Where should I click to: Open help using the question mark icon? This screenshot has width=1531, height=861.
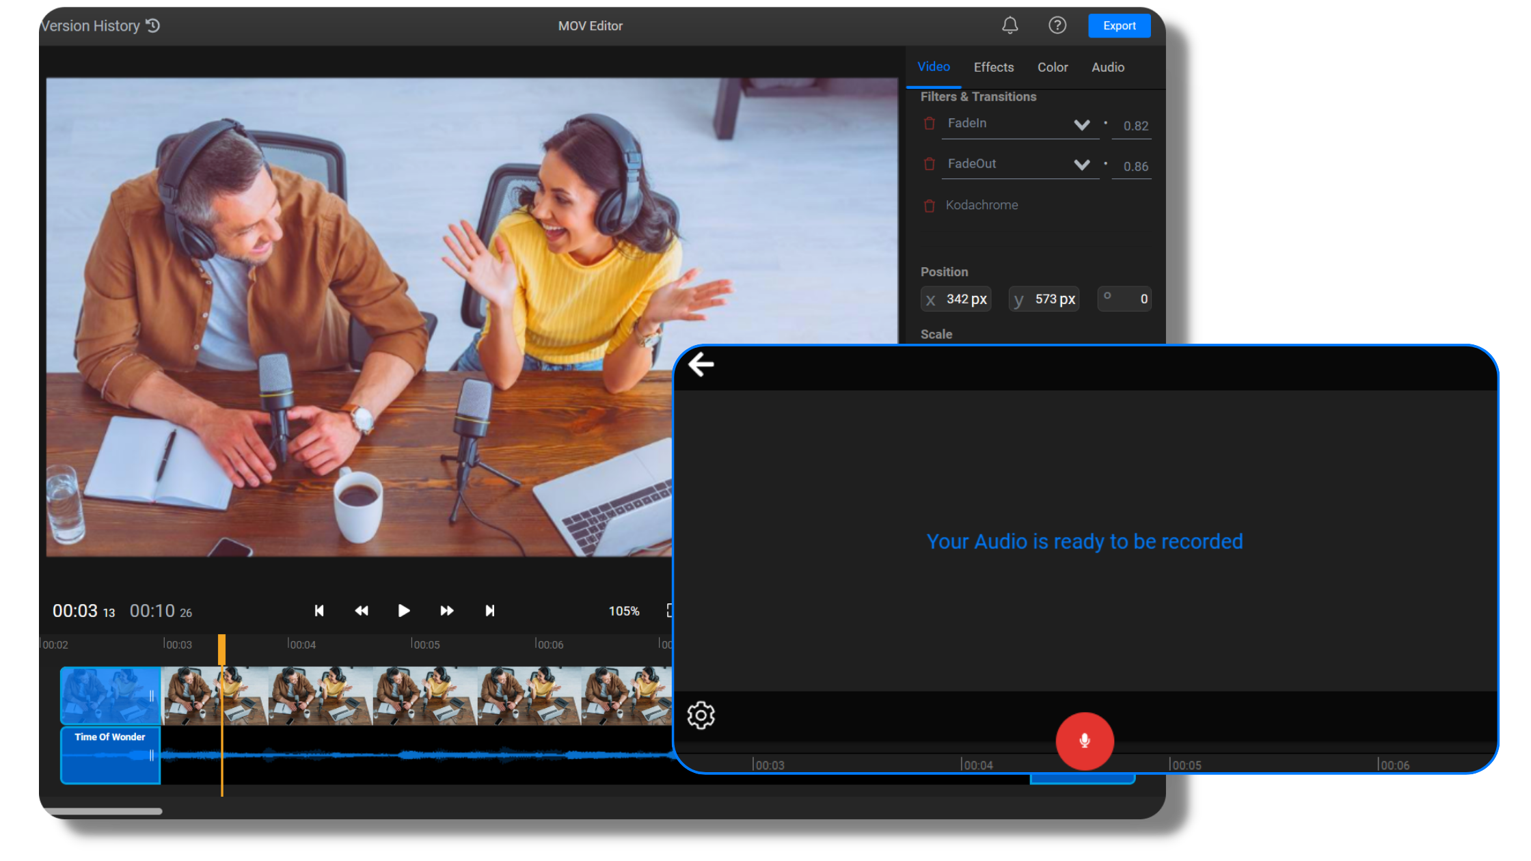tap(1057, 25)
